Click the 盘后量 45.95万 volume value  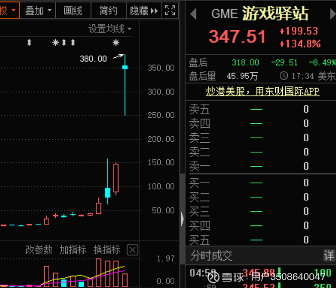(x=242, y=76)
